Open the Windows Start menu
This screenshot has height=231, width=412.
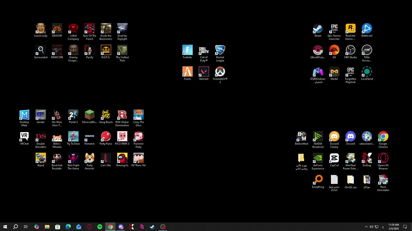pos(5,227)
